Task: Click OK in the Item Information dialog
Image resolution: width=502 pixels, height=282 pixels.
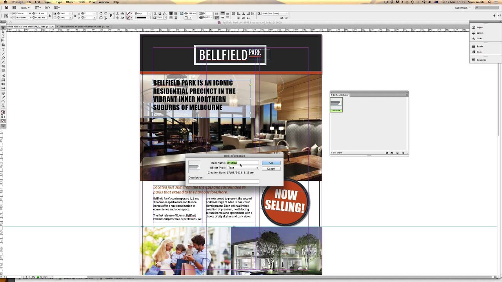Action: coord(271,163)
